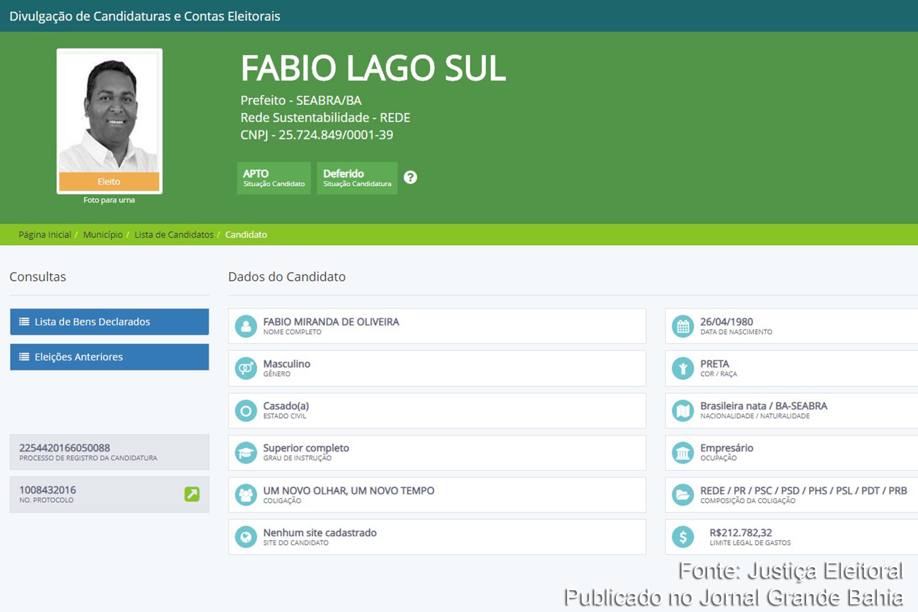Go to Página Inicial breadcrumb
The width and height of the screenshot is (918, 612).
(x=45, y=234)
